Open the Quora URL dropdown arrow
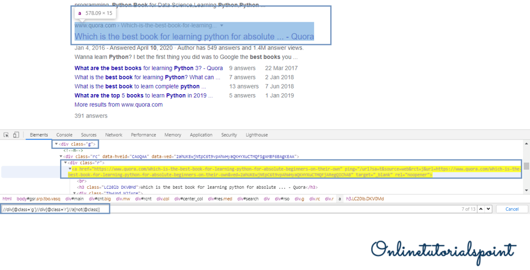This screenshot has height=270, width=530. [x=222, y=26]
